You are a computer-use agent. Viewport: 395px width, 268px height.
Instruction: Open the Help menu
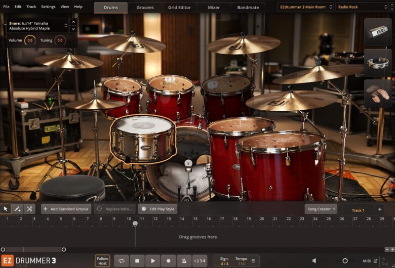pos(78,7)
